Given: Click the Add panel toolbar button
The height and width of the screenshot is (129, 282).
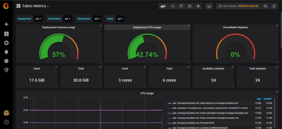Looking at the screenshot, I should tap(163, 6).
